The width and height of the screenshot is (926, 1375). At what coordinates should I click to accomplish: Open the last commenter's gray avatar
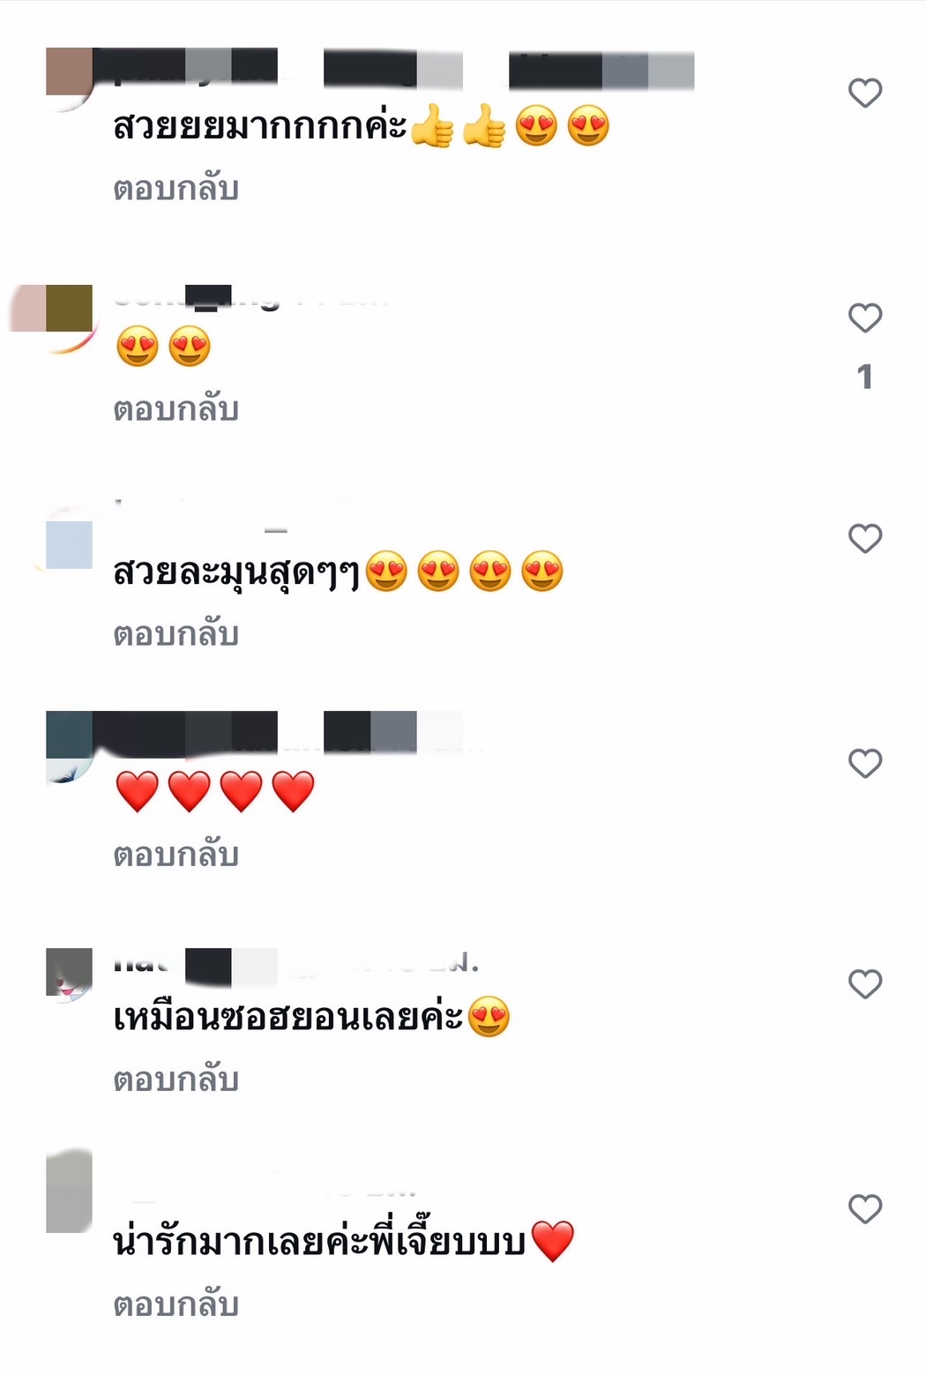69,1191
